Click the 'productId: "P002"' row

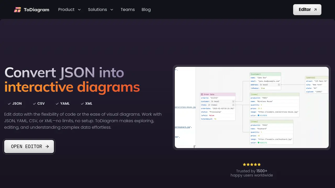coord(271,125)
